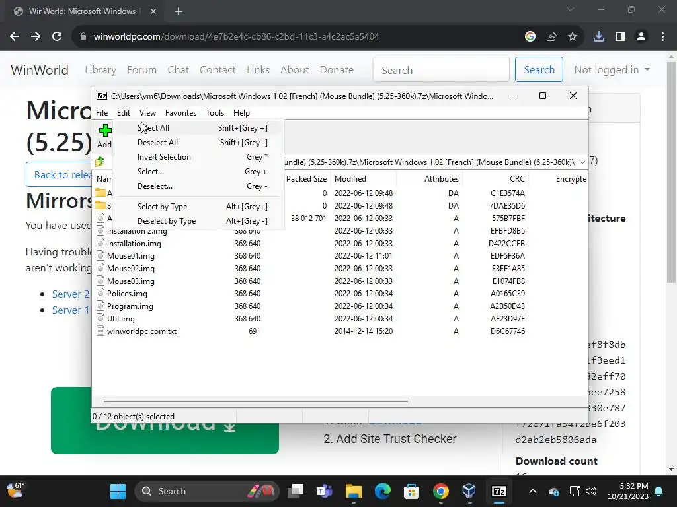677x507 pixels.
Task: Open the Forum link on WinWorld
Action: pos(141,69)
